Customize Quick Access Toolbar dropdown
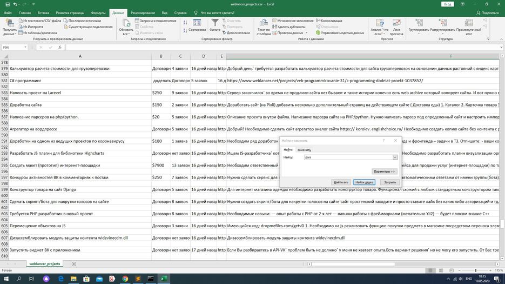This screenshot has height=284, width=505. point(33,4)
